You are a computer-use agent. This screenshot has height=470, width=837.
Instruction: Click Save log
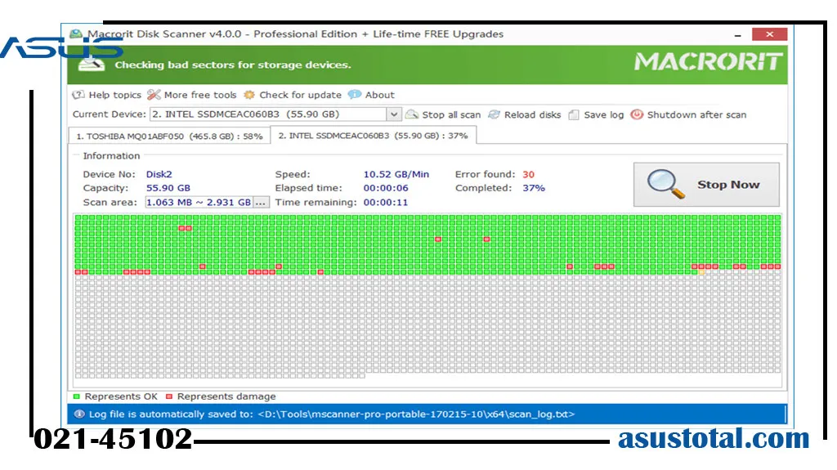click(603, 114)
